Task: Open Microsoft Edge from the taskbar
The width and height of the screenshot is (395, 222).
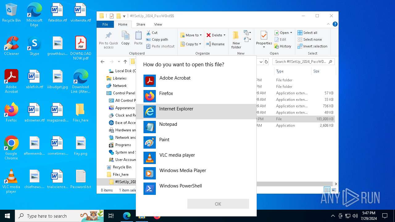Action: point(127,216)
